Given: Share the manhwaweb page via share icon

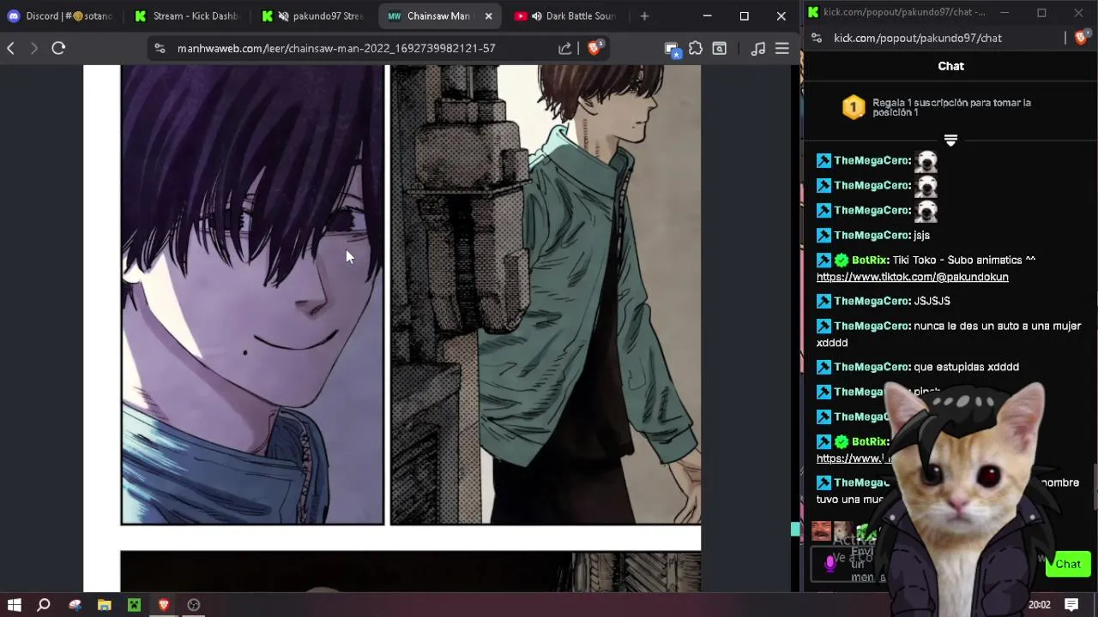Looking at the screenshot, I should [565, 49].
